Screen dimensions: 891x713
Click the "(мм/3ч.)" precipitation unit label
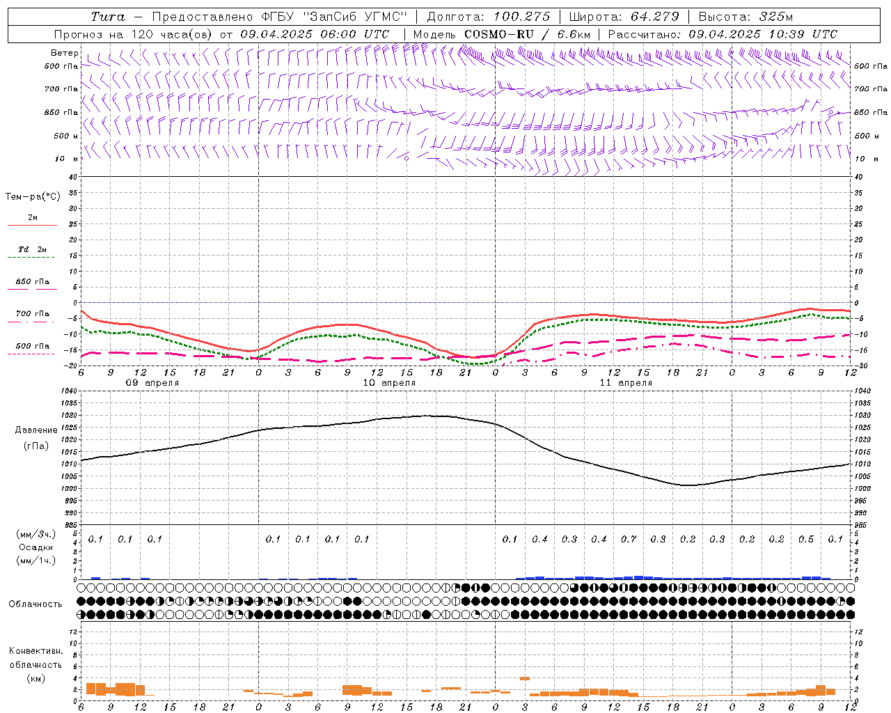coord(36,534)
